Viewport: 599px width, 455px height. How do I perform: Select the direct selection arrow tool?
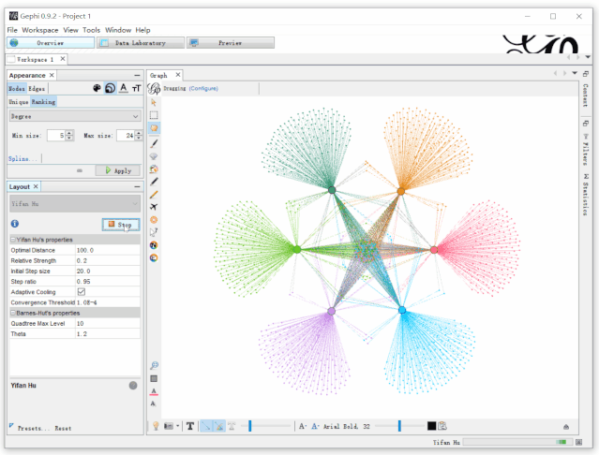pyautogui.click(x=154, y=102)
